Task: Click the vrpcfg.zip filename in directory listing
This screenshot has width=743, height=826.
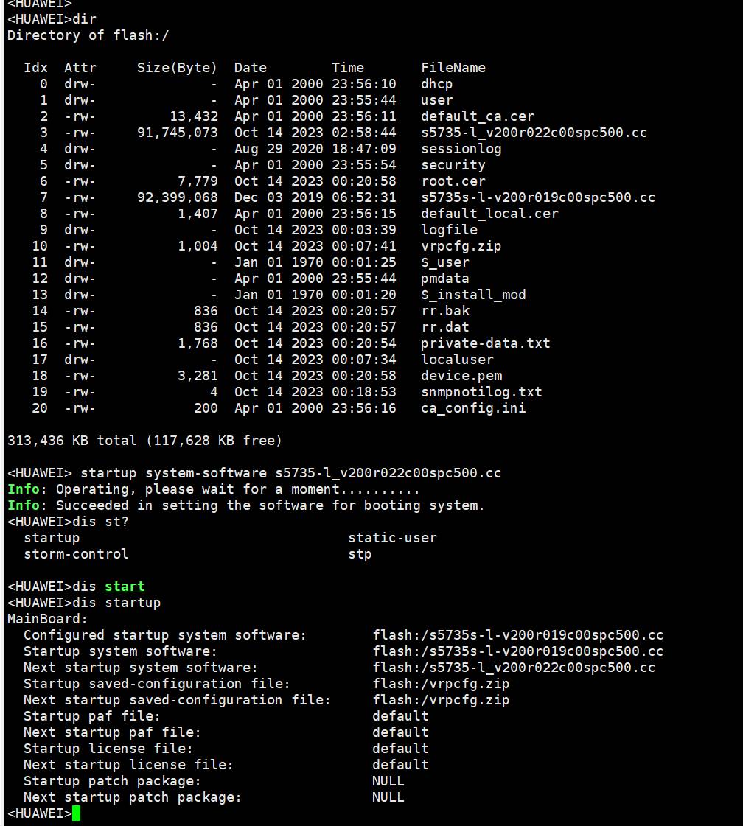Action: pos(461,246)
